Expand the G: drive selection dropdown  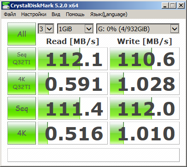tap(138, 29)
